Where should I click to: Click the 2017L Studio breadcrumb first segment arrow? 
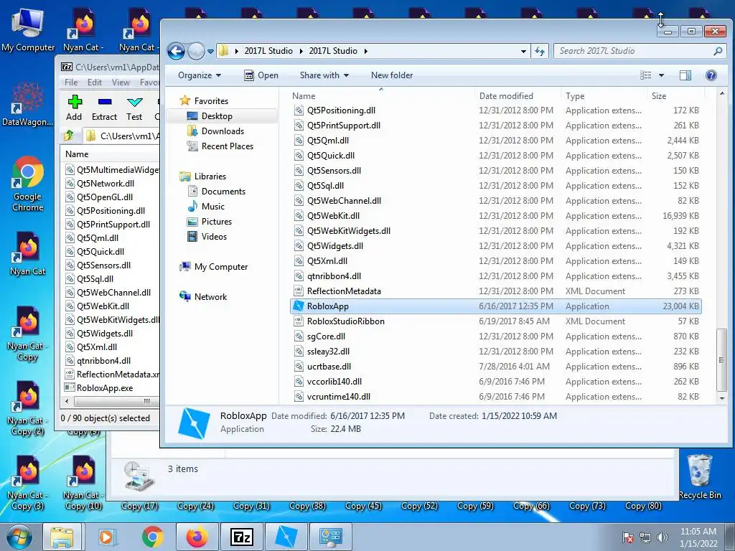click(x=301, y=51)
